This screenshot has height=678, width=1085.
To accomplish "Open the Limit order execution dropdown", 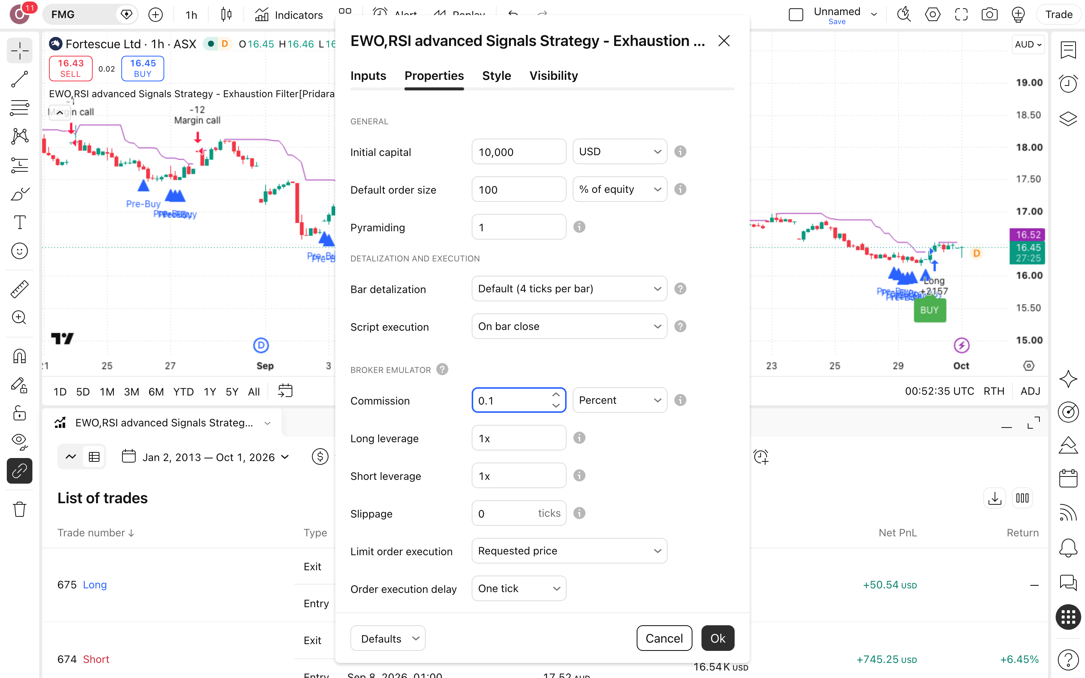I will [569, 551].
